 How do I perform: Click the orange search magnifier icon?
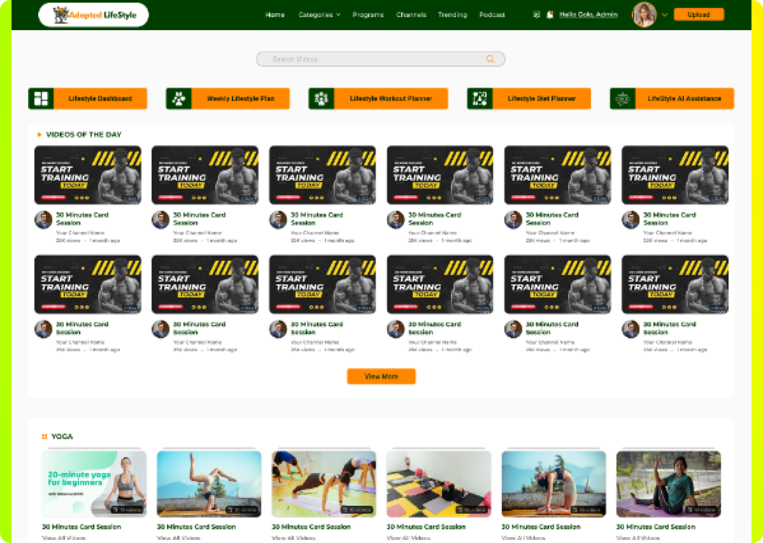tap(491, 59)
